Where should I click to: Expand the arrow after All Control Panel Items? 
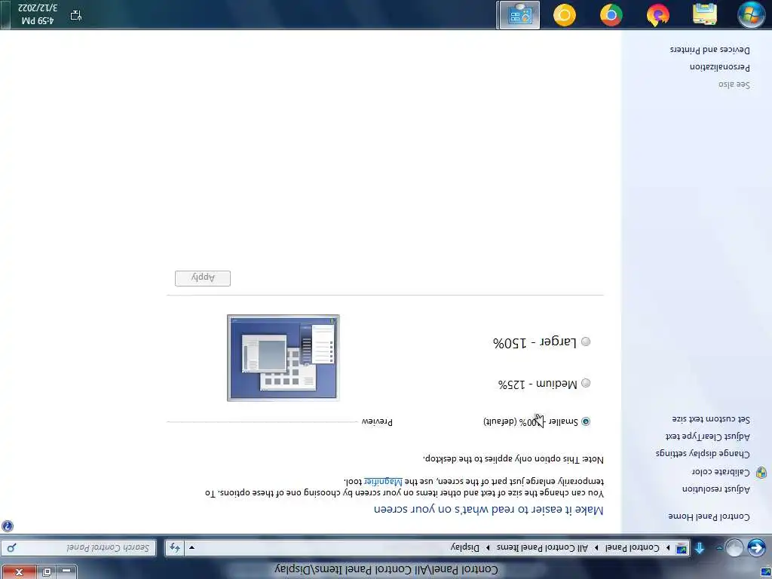click(488, 548)
